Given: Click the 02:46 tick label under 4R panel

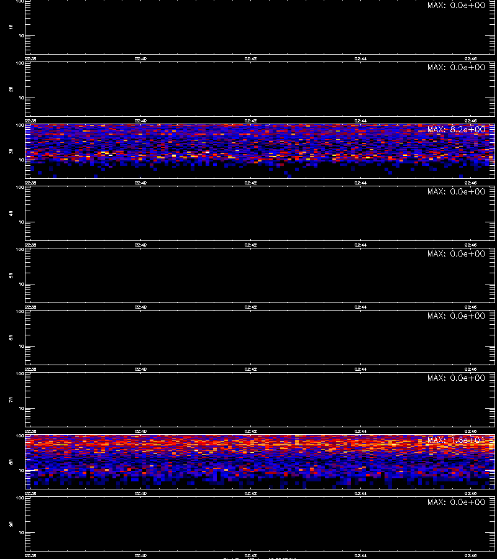Looking at the screenshot, I should click(471, 245).
